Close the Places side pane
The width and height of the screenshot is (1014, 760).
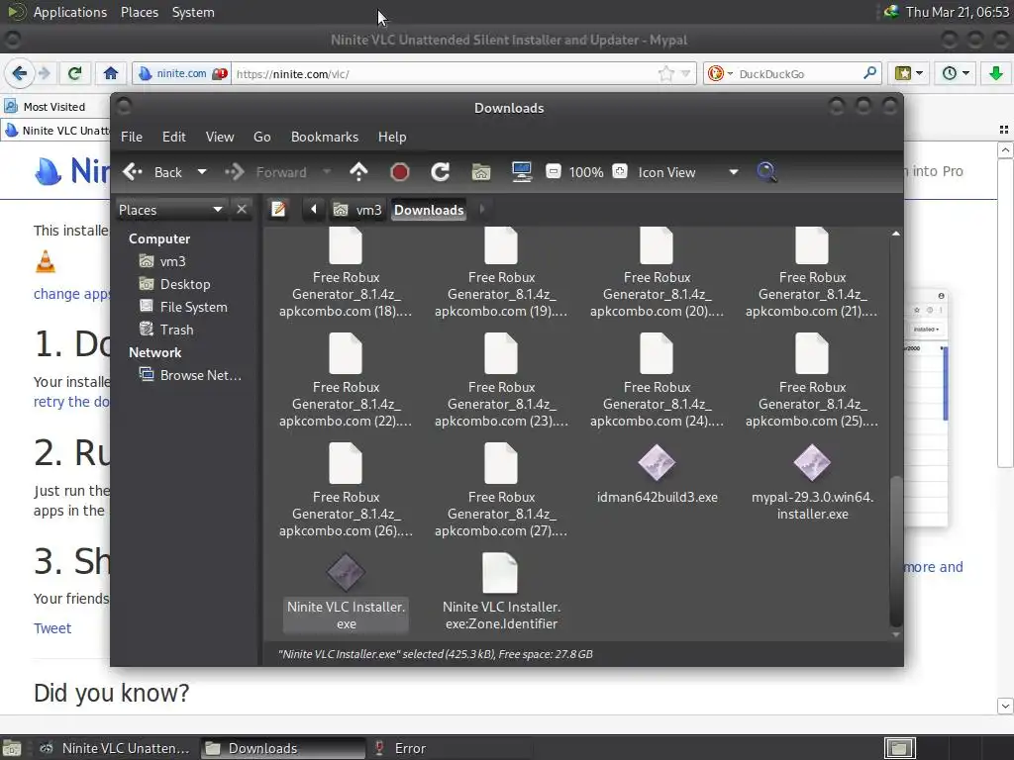[242, 210]
